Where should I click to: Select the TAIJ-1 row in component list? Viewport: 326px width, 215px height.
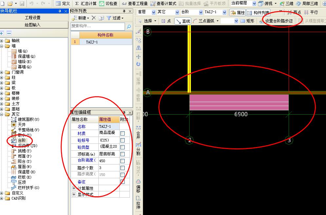point(101,42)
